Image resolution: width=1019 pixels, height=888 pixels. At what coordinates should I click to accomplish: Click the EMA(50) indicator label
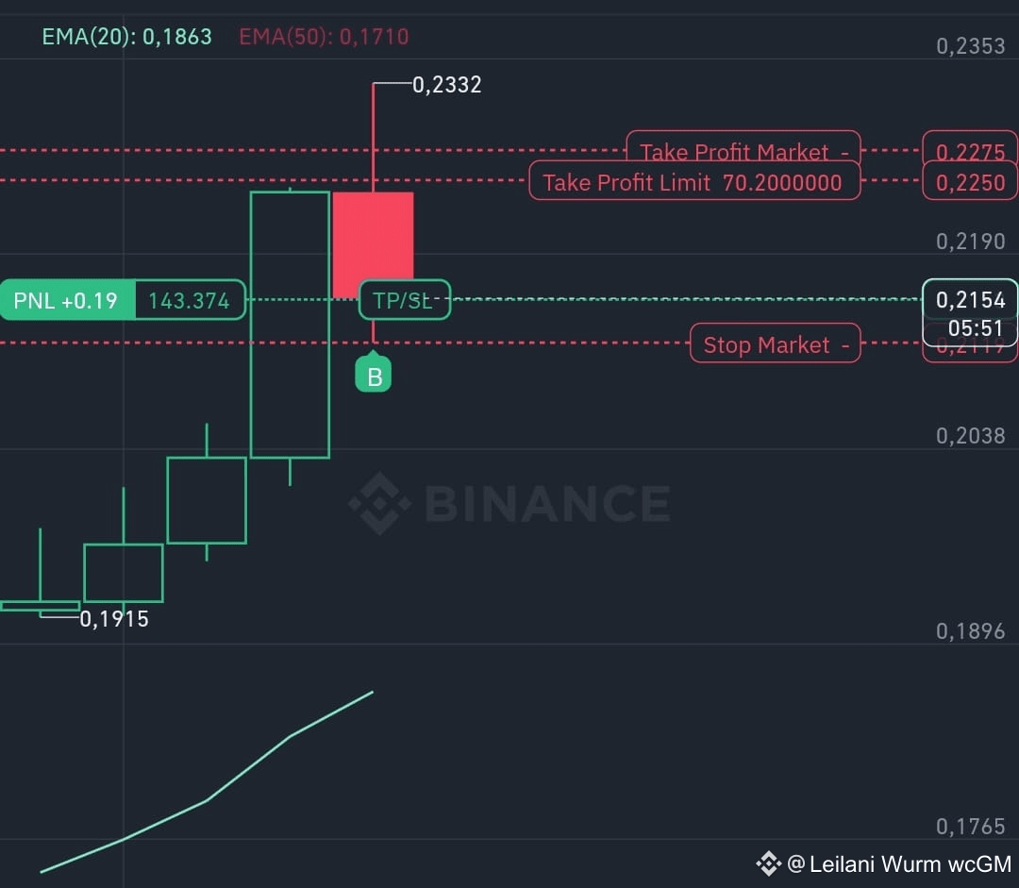pyautogui.click(x=324, y=37)
